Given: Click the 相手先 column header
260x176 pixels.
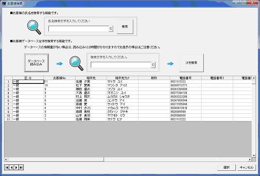Looking at the screenshot, I should pyautogui.click(x=91, y=78).
